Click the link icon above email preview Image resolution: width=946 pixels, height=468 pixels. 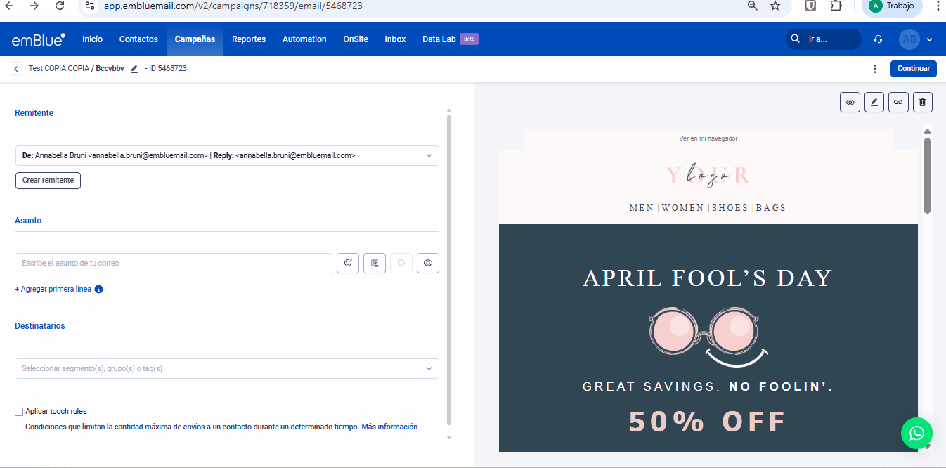coord(898,103)
